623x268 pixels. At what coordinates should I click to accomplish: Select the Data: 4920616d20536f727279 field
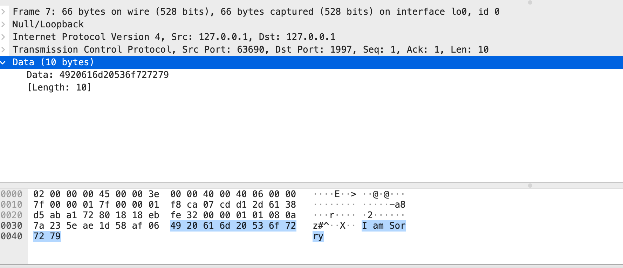(x=97, y=75)
